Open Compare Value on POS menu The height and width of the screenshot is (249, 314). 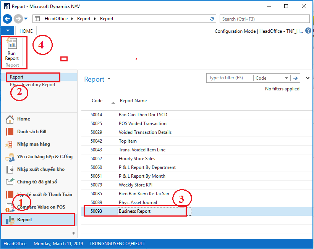[x=41, y=207]
